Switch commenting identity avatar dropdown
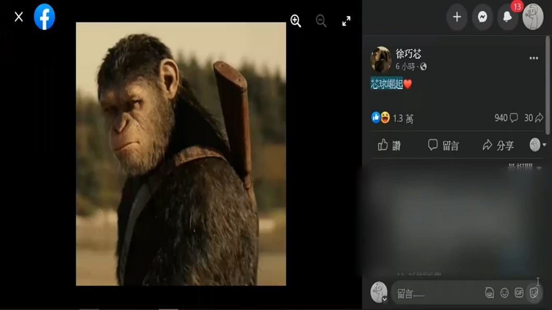The height and width of the screenshot is (310, 552). click(x=538, y=145)
